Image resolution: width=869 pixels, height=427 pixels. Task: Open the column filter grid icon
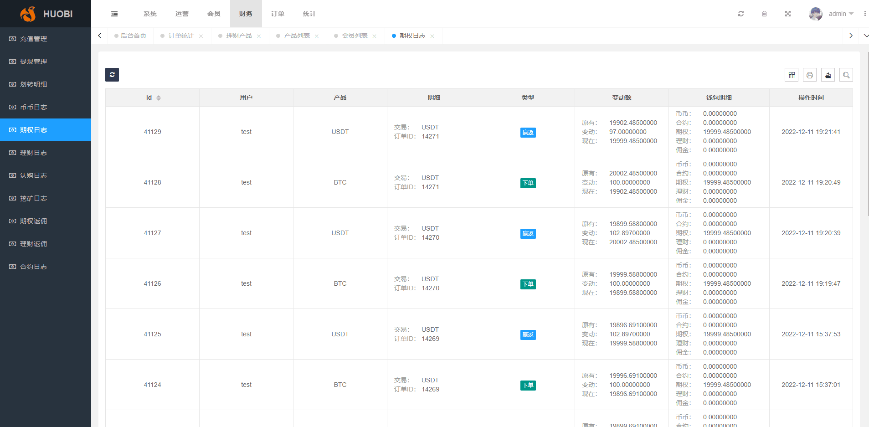[x=792, y=75]
